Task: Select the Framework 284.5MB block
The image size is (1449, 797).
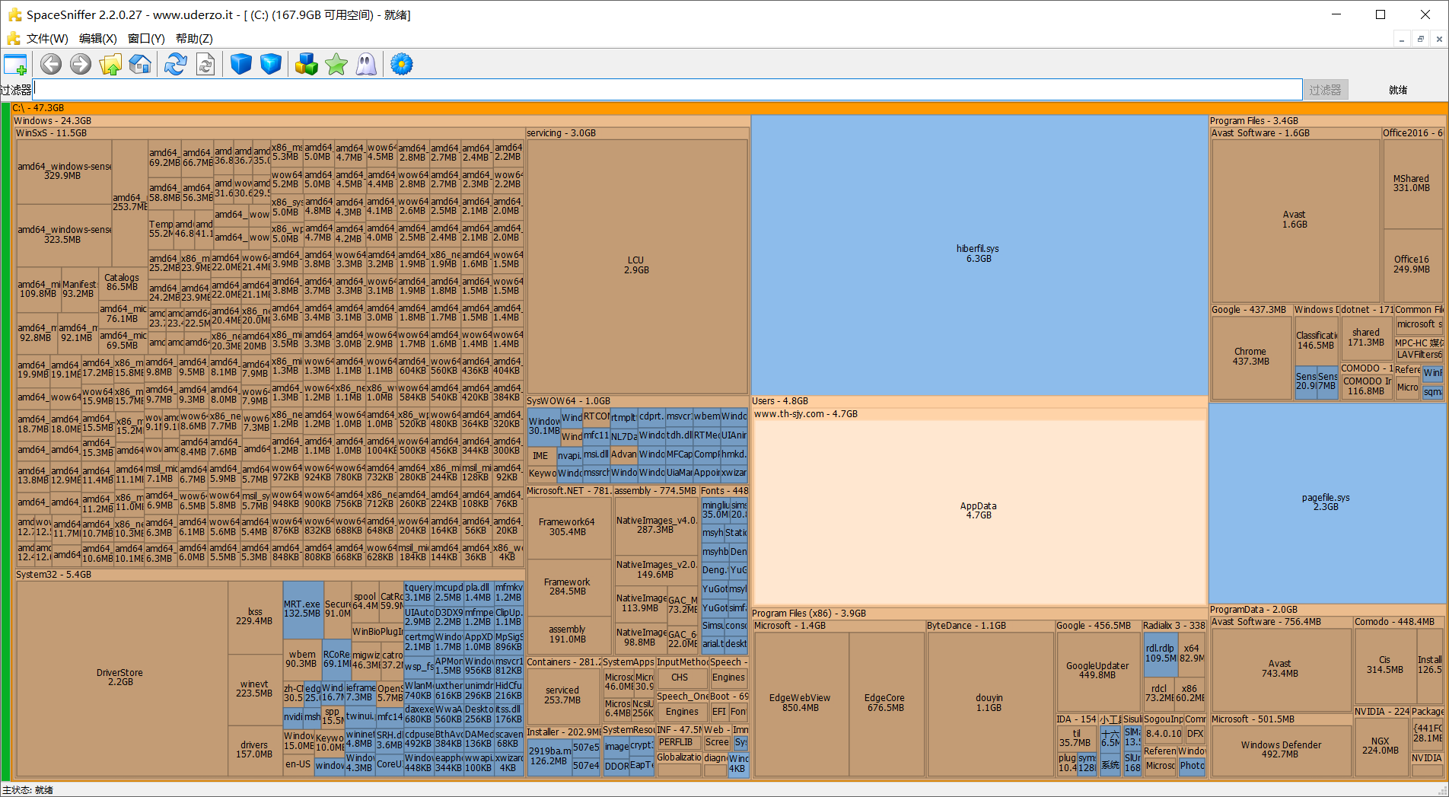Action: pos(568,587)
